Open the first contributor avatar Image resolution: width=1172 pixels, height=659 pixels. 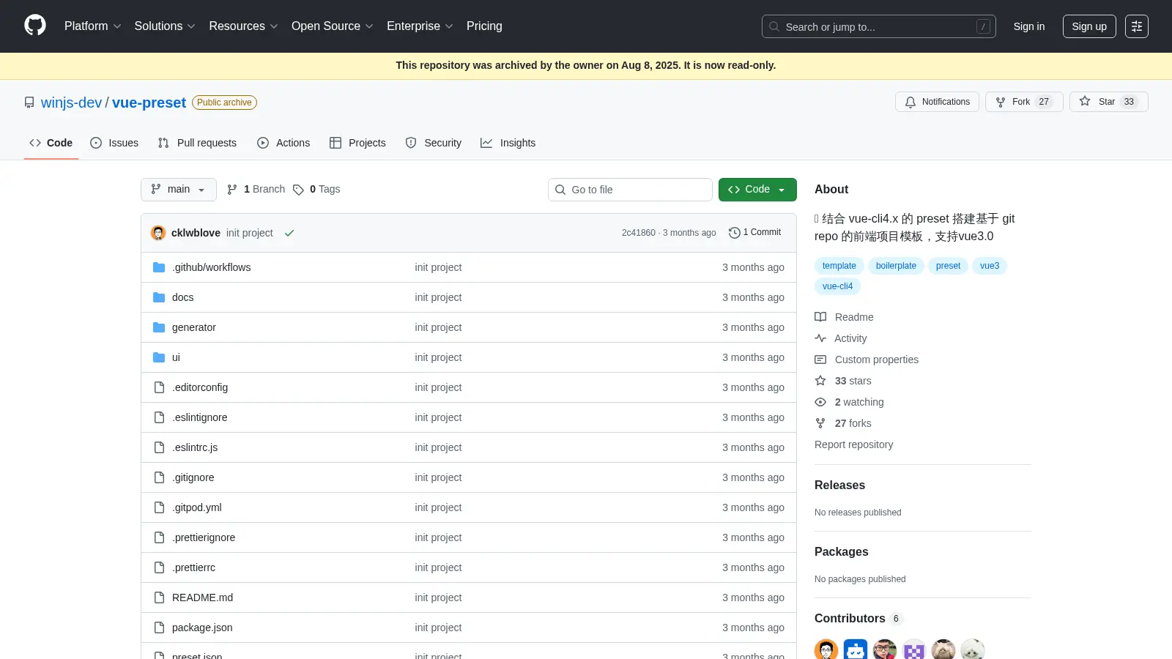(x=826, y=649)
